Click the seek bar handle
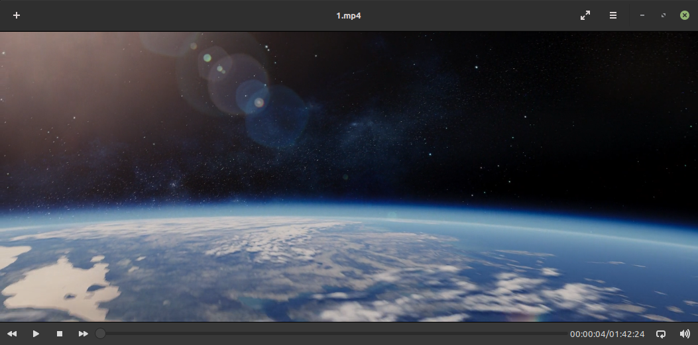698x345 pixels. [101, 334]
